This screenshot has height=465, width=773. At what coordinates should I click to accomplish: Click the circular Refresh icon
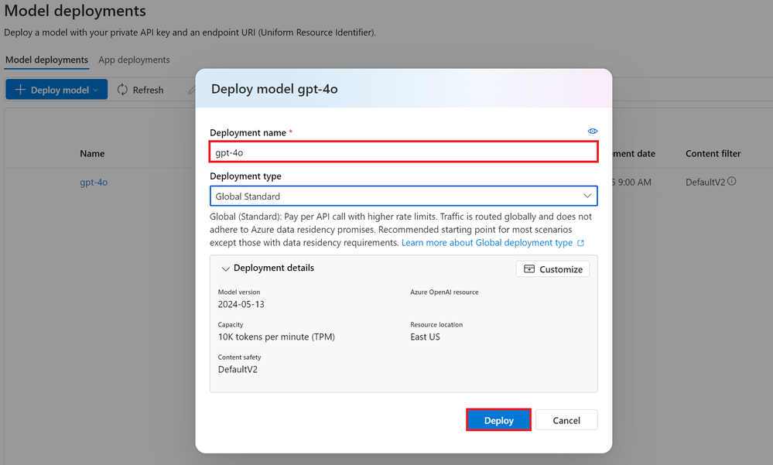(x=122, y=90)
